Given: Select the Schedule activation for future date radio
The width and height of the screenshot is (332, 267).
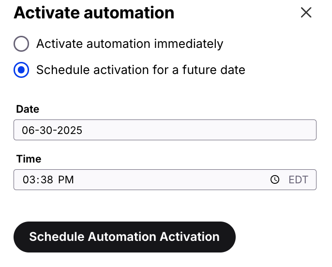Looking at the screenshot, I should pyautogui.click(x=21, y=70).
